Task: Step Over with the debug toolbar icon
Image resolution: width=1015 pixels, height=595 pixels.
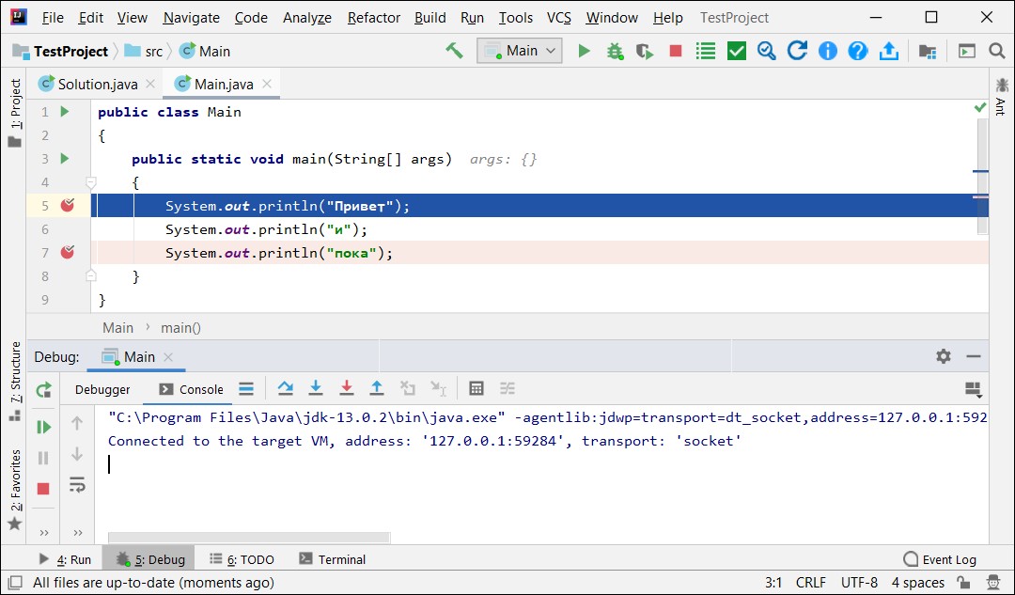Action: tap(285, 388)
